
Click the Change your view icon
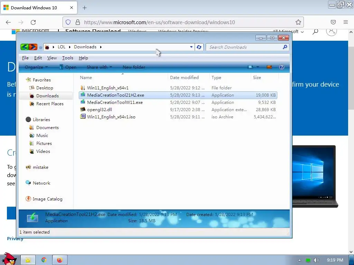coord(250,67)
